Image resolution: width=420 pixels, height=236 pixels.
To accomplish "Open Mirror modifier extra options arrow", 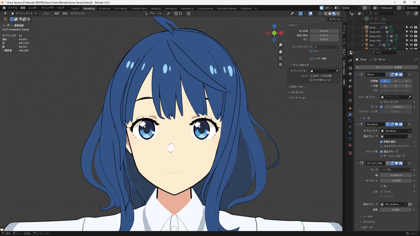I will tap(405, 74).
